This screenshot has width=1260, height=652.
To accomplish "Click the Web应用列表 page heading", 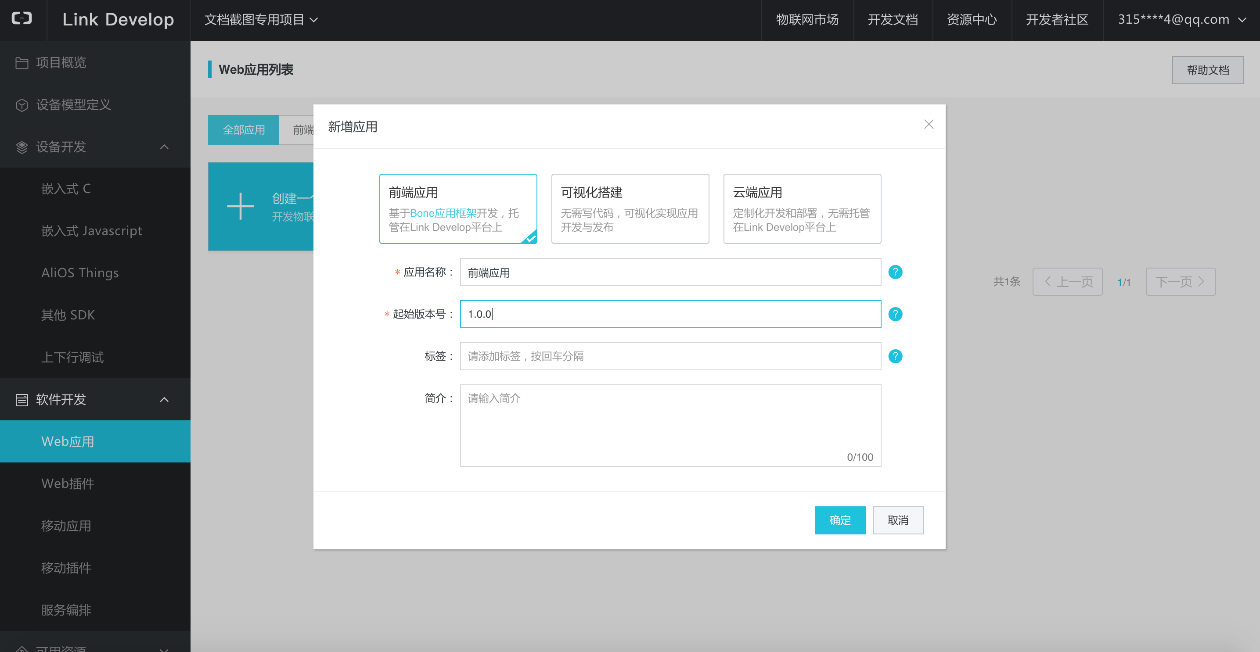I will point(256,69).
